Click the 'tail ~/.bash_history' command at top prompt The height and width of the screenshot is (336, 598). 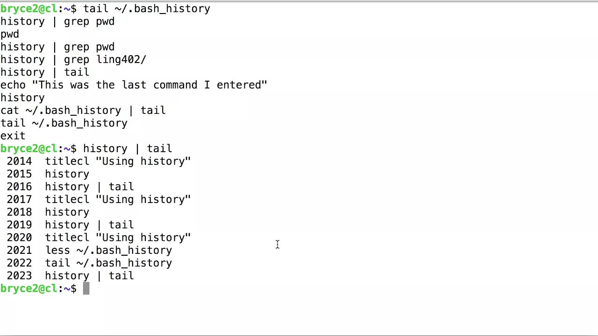click(x=147, y=9)
